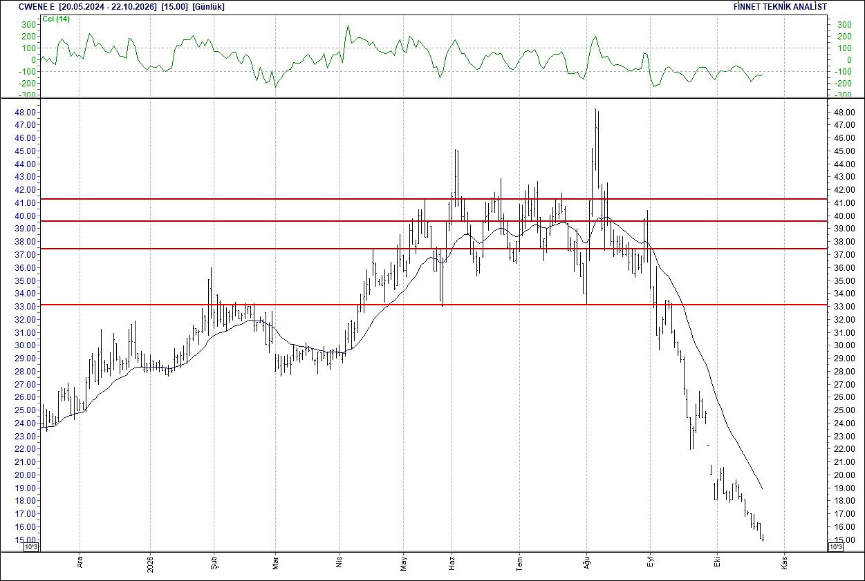Click the Eki month label on time axis
The image size is (865, 581).
click(717, 560)
